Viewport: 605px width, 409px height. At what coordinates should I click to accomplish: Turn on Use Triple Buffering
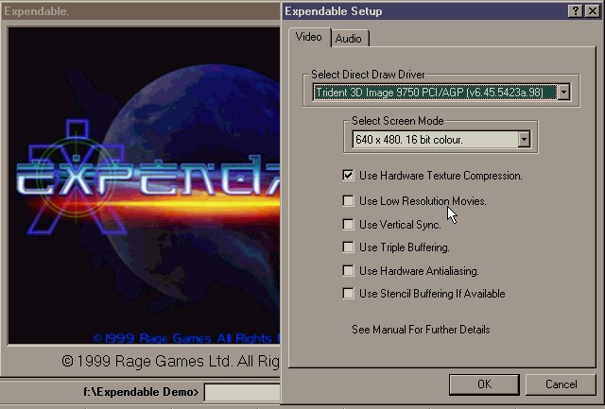point(348,247)
